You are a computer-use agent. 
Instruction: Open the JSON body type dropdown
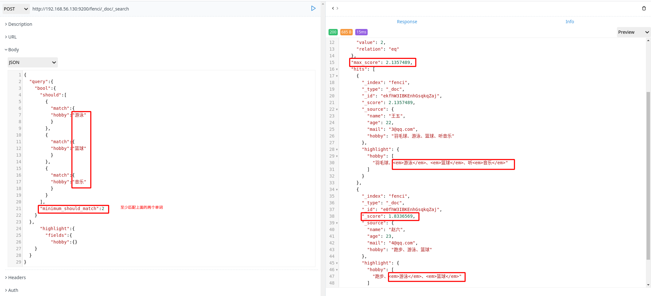pos(32,62)
